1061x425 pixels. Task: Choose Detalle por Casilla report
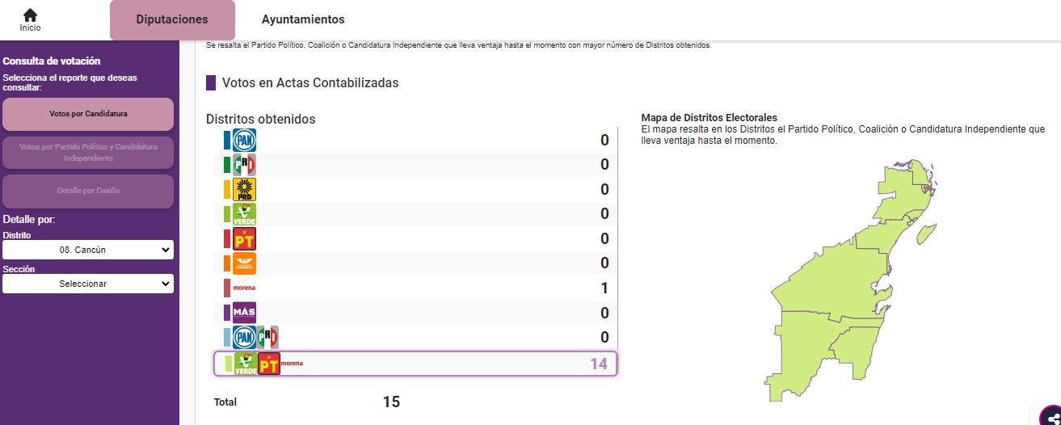[88, 191]
